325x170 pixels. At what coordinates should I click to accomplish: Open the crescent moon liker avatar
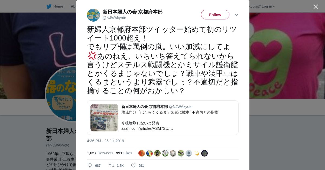pos(197,153)
